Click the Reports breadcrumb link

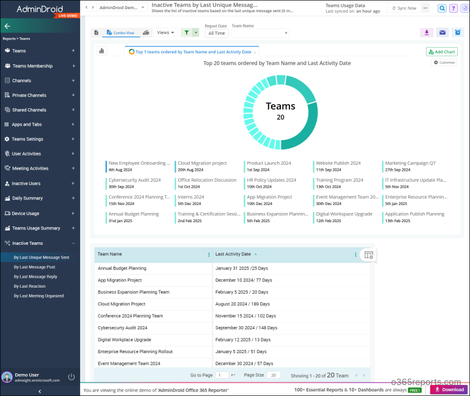tap(9, 39)
